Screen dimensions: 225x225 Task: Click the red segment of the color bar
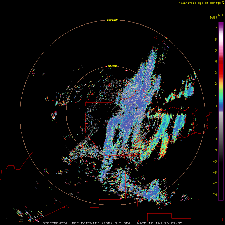point(221,67)
